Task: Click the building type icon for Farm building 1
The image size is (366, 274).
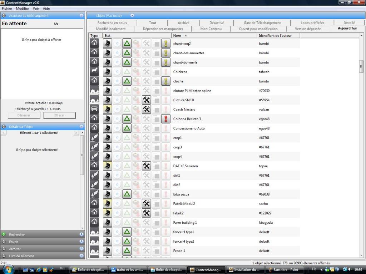Action: tap(94, 223)
